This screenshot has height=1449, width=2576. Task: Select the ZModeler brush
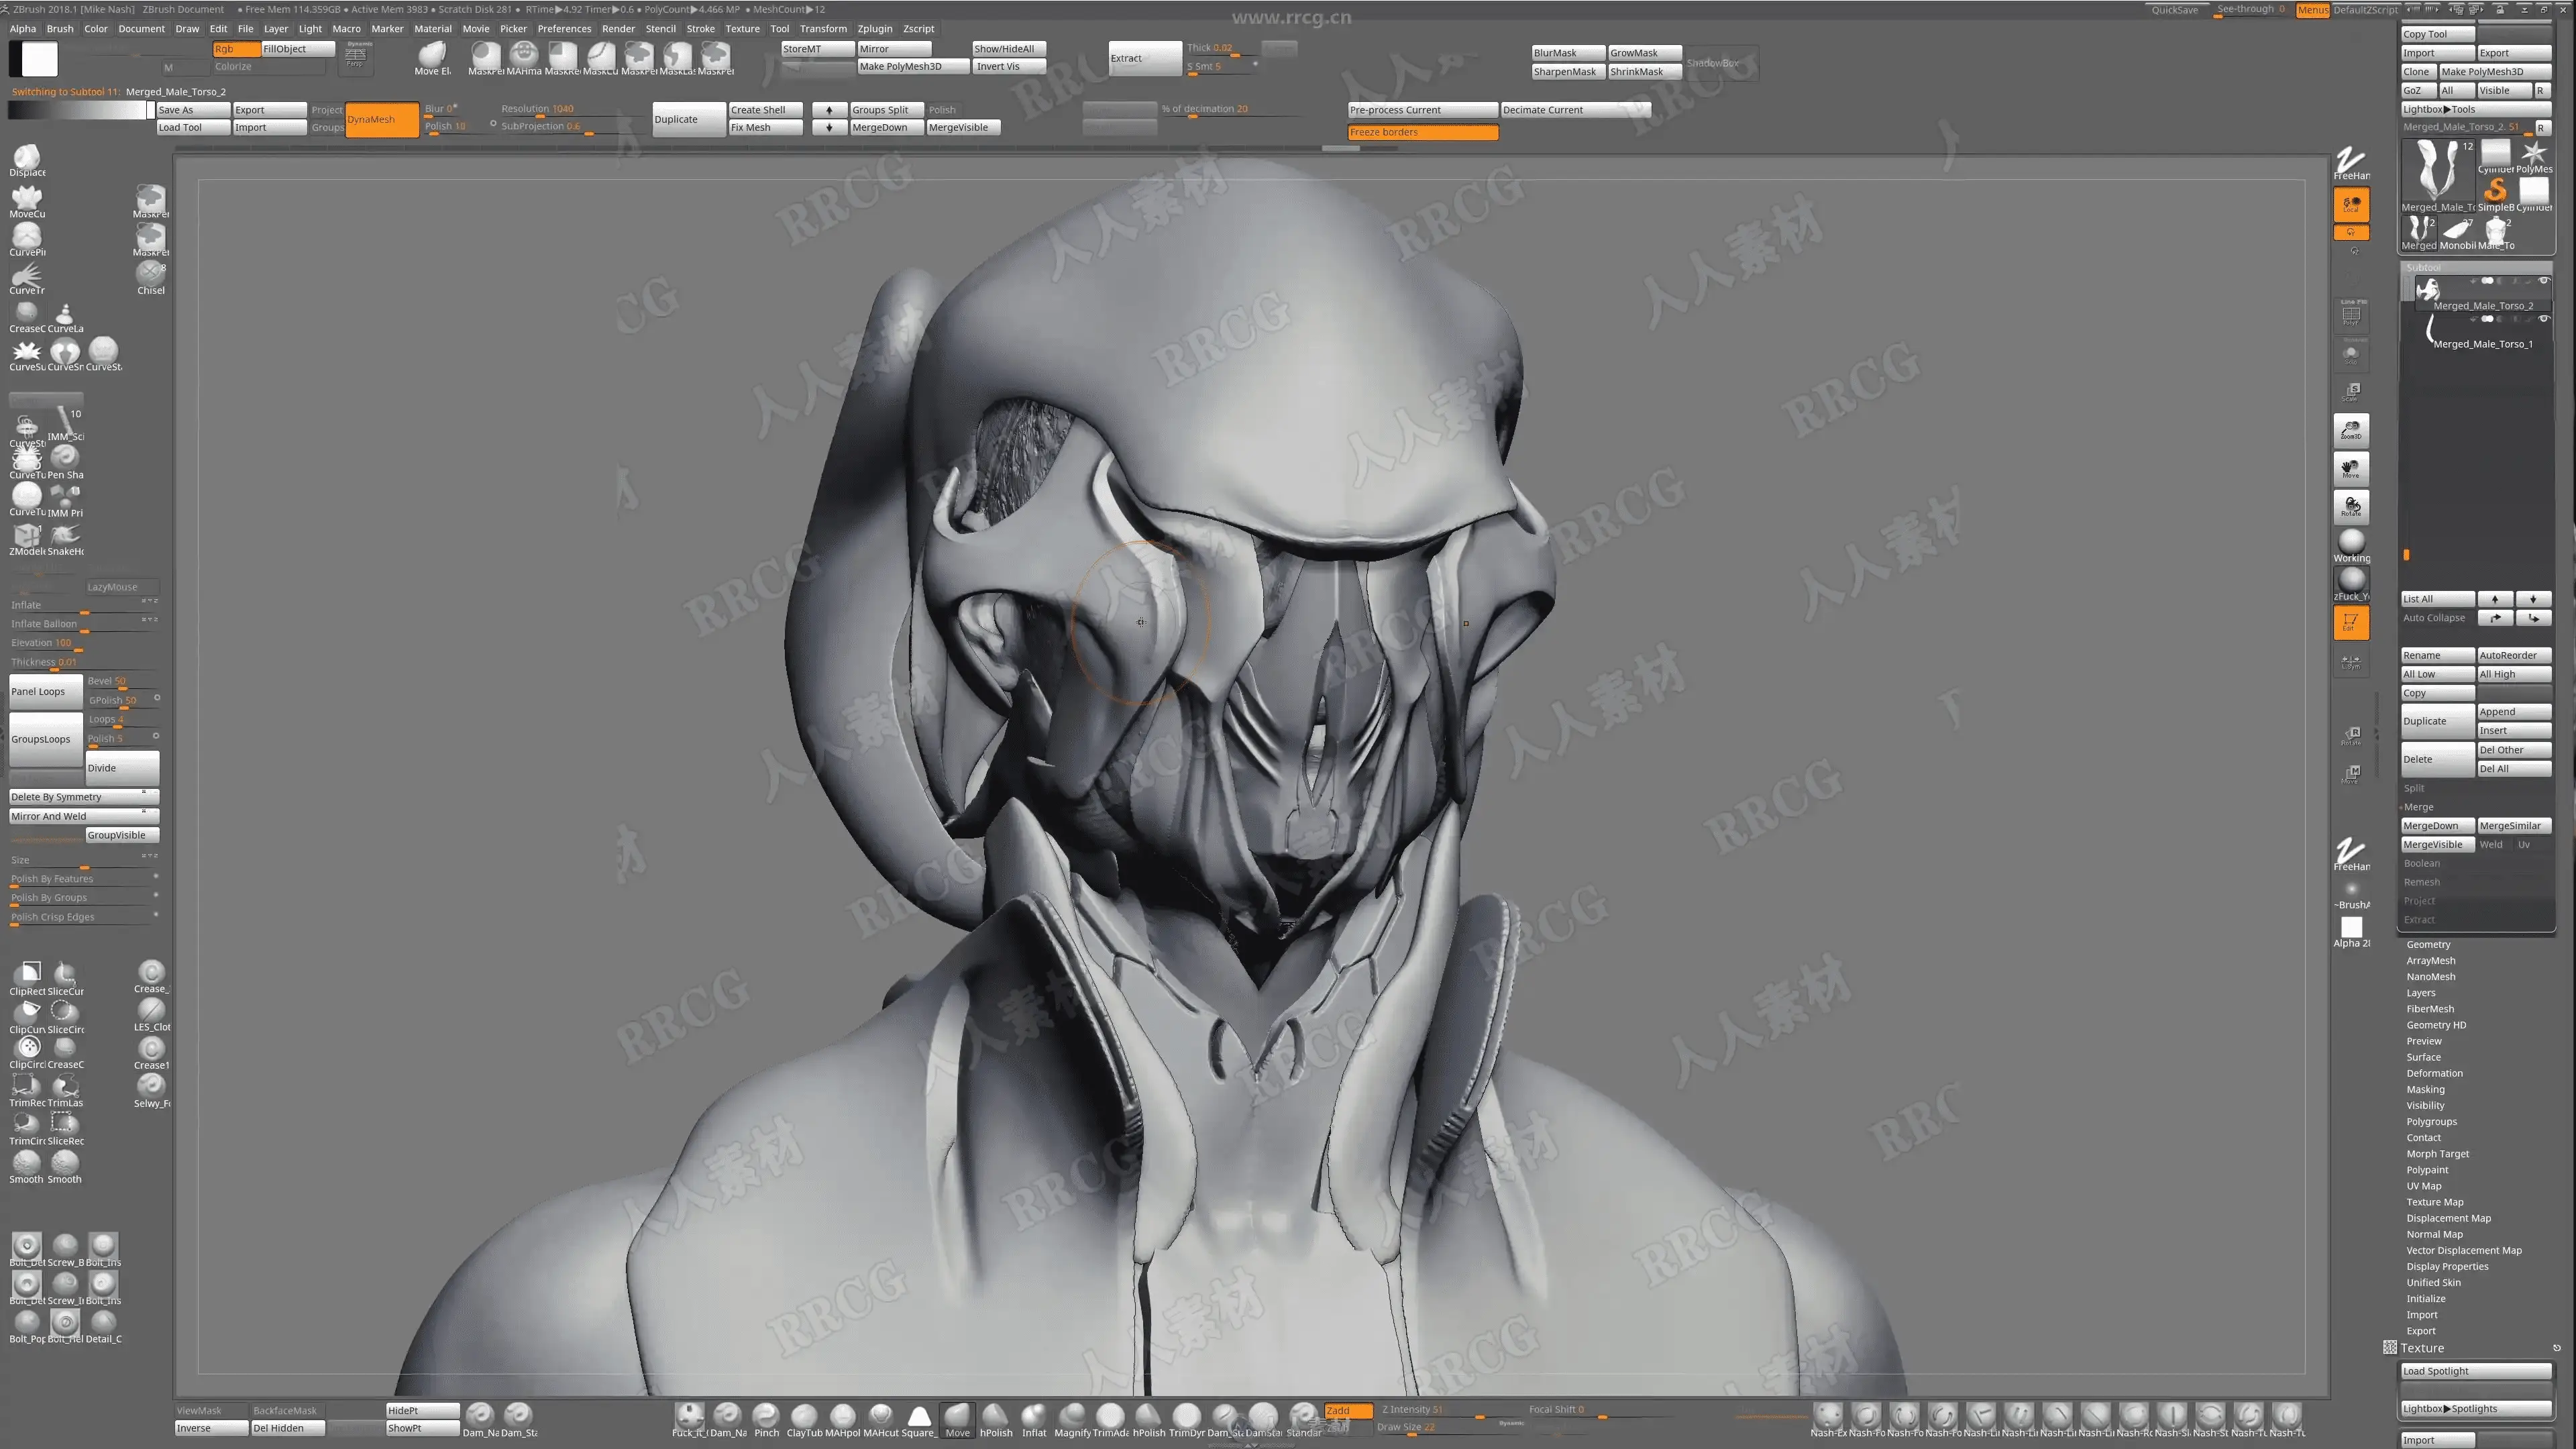click(x=27, y=537)
